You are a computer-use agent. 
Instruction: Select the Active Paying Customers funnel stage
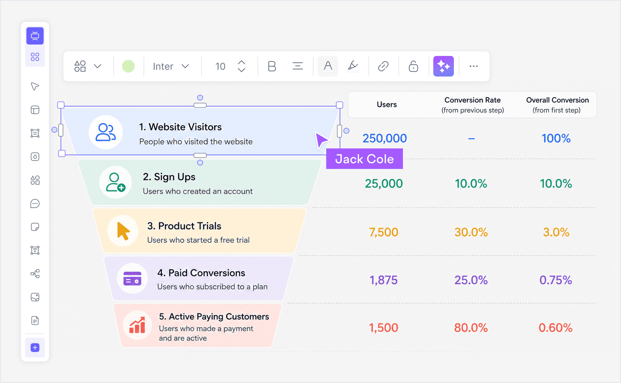[197, 326]
